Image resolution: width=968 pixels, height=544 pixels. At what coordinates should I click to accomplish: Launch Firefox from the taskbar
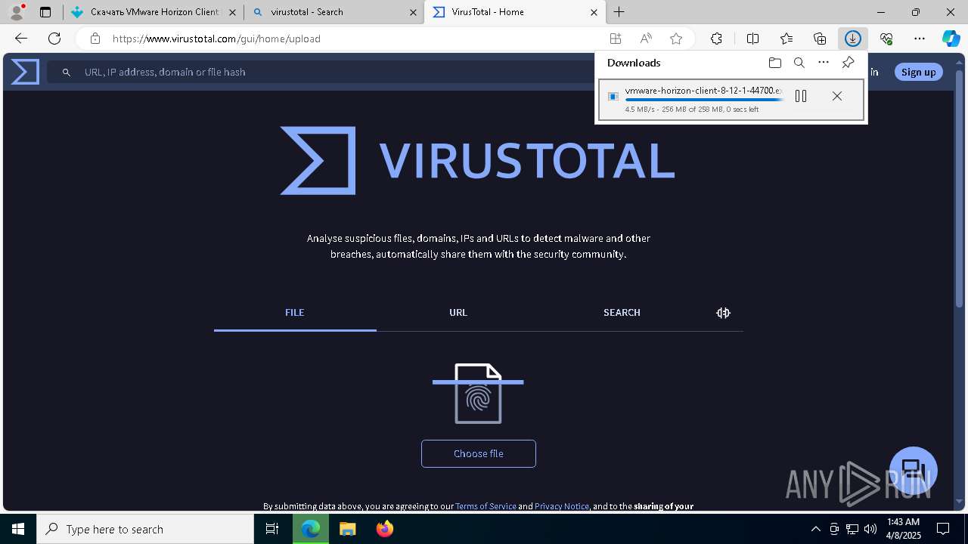(385, 529)
